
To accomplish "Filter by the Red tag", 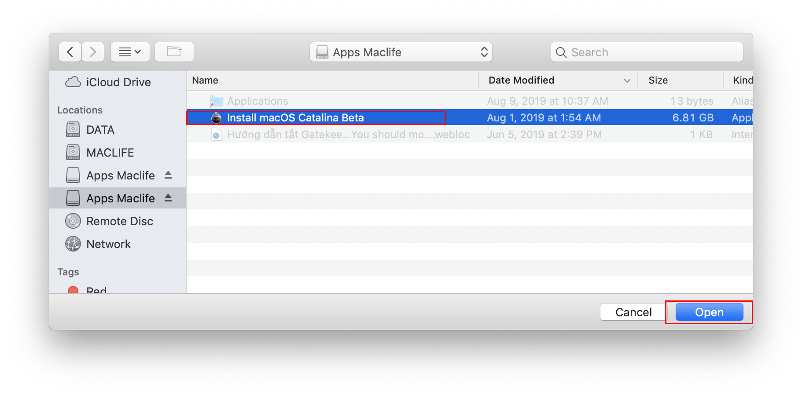I will (96, 290).
